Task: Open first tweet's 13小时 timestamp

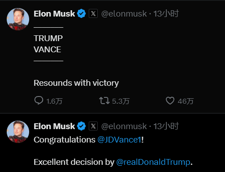Action: [x=166, y=14]
